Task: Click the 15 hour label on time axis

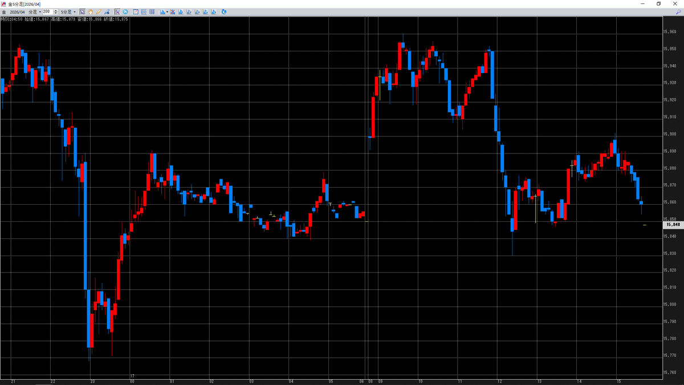Action: point(618,381)
